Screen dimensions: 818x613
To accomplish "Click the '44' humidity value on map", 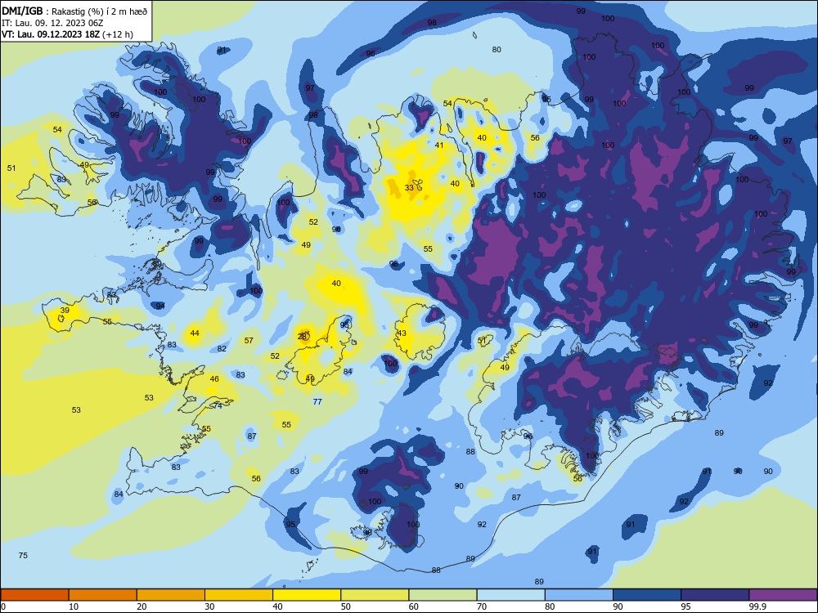I will point(195,333).
